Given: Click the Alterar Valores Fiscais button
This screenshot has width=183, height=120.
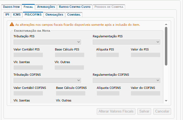Looking at the screenshot, I should (116, 111).
